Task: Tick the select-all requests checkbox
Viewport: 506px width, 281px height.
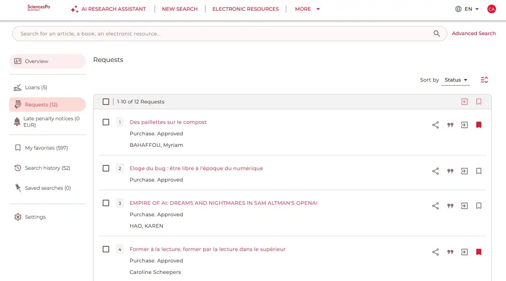Action: 106,102
